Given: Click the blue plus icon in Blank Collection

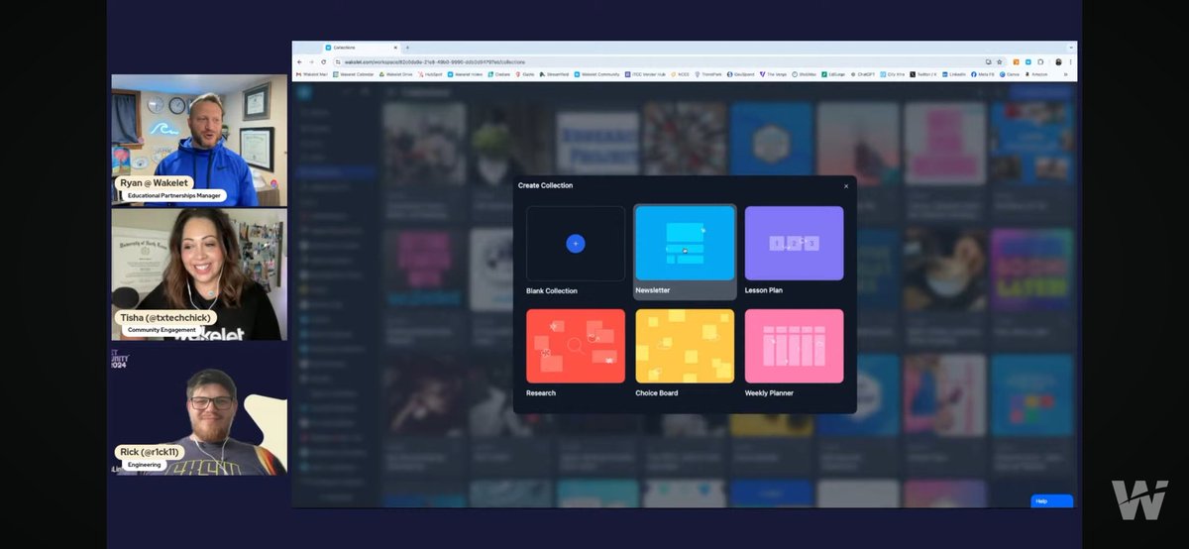Looking at the screenshot, I should pos(576,243).
